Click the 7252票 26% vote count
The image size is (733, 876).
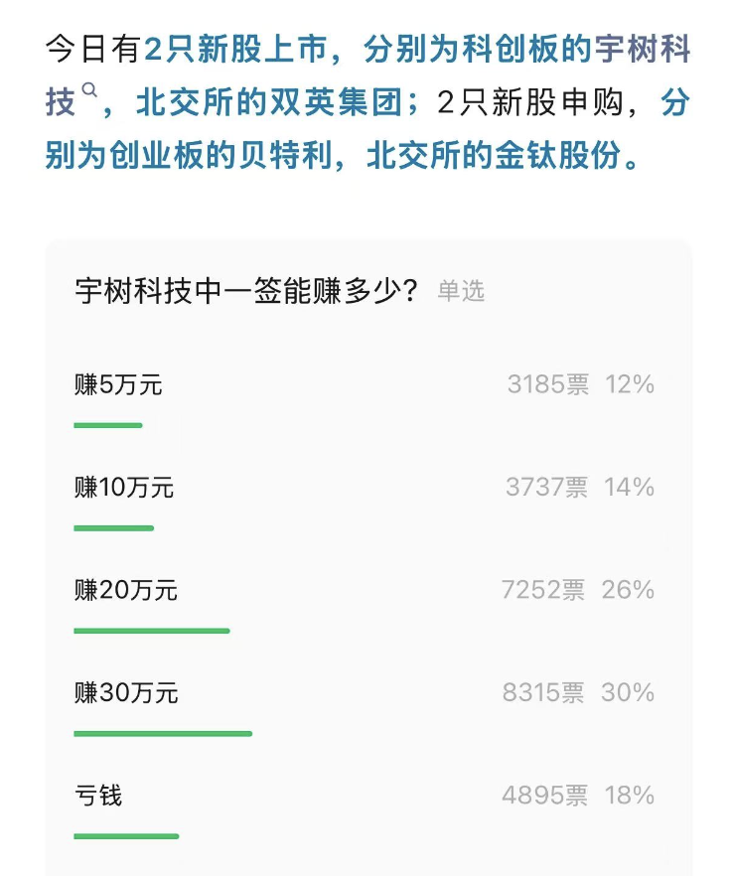[578, 590]
